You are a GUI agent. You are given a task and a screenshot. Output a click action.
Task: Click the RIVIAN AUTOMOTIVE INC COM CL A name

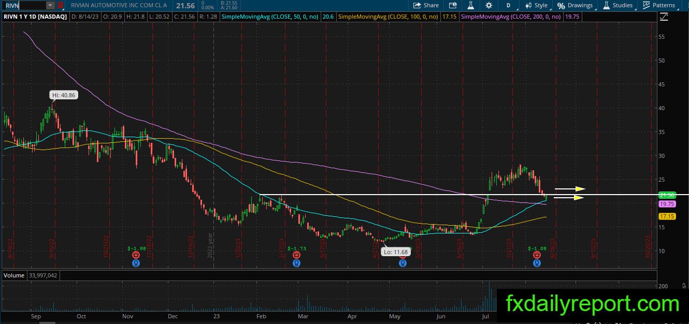point(118,5)
